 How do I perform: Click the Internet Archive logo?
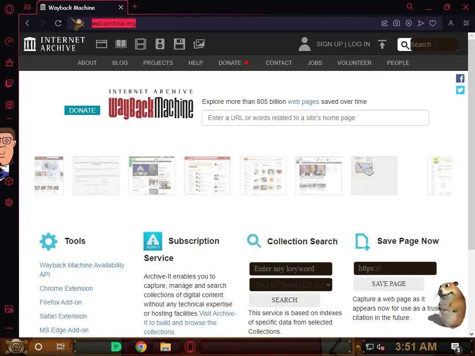pyautogui.click(x=55, y=44)
